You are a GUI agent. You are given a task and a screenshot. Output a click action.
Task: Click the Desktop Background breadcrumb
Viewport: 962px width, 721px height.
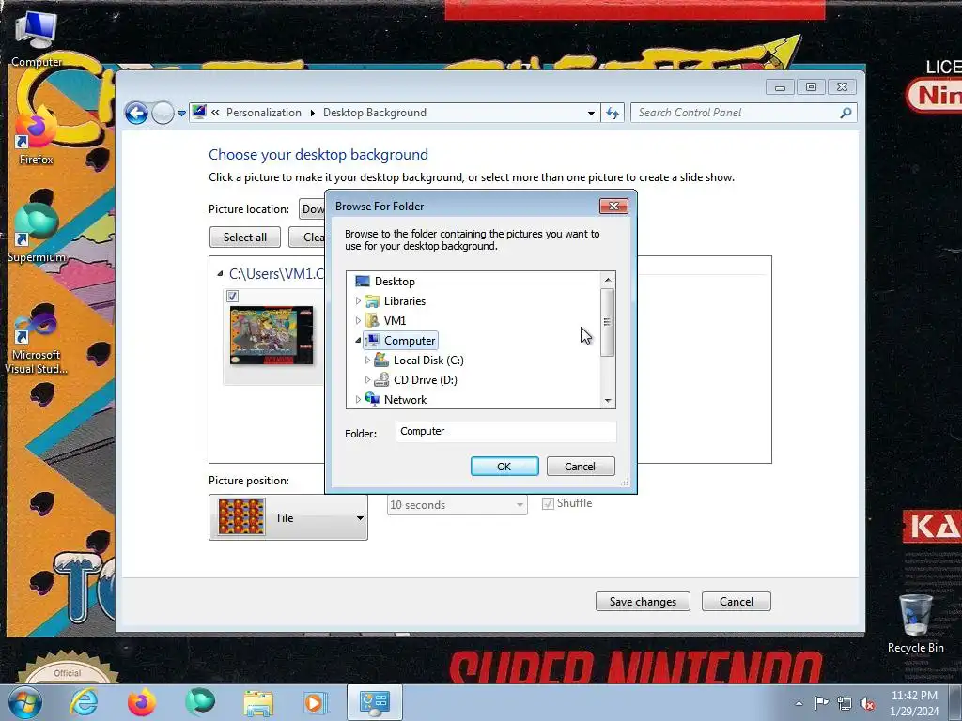coord(375,113)
